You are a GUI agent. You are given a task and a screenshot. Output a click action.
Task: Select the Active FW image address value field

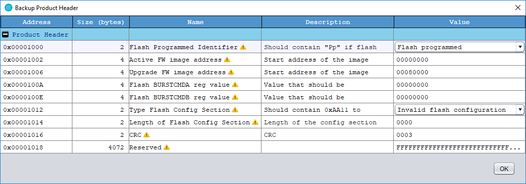pyautogui.click(x=459, y=60)
